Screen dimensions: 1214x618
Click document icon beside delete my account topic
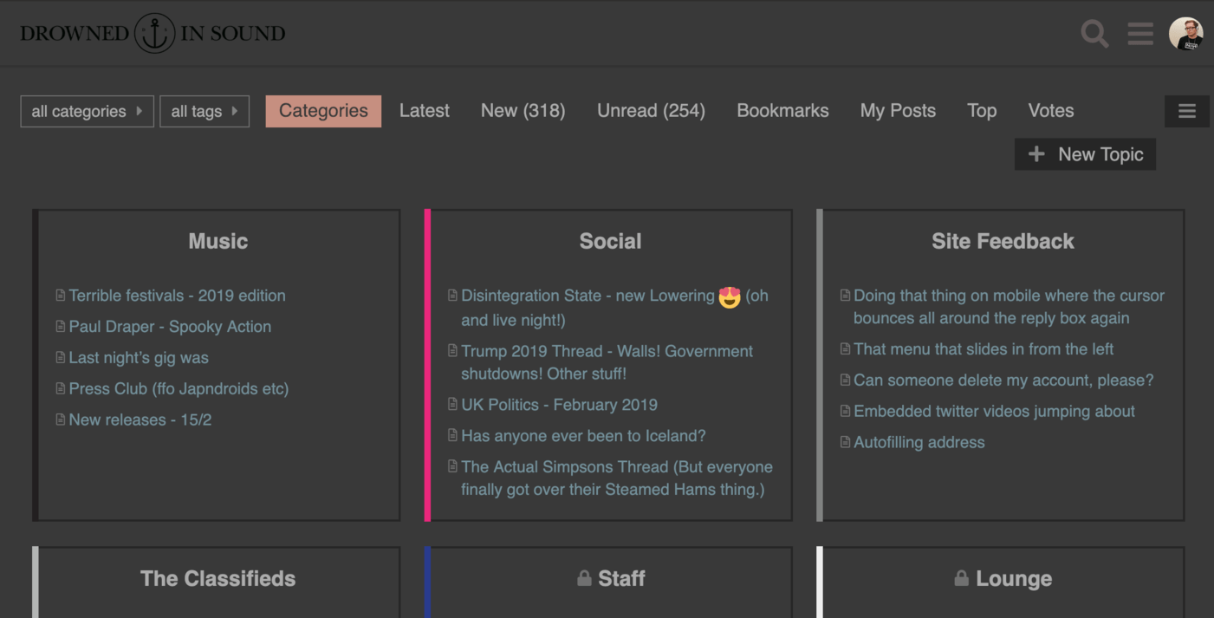click(845, 381)
